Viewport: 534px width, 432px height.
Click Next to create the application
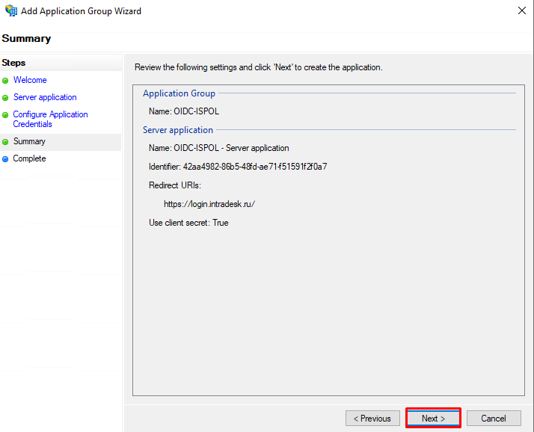[x=433, y=418]
